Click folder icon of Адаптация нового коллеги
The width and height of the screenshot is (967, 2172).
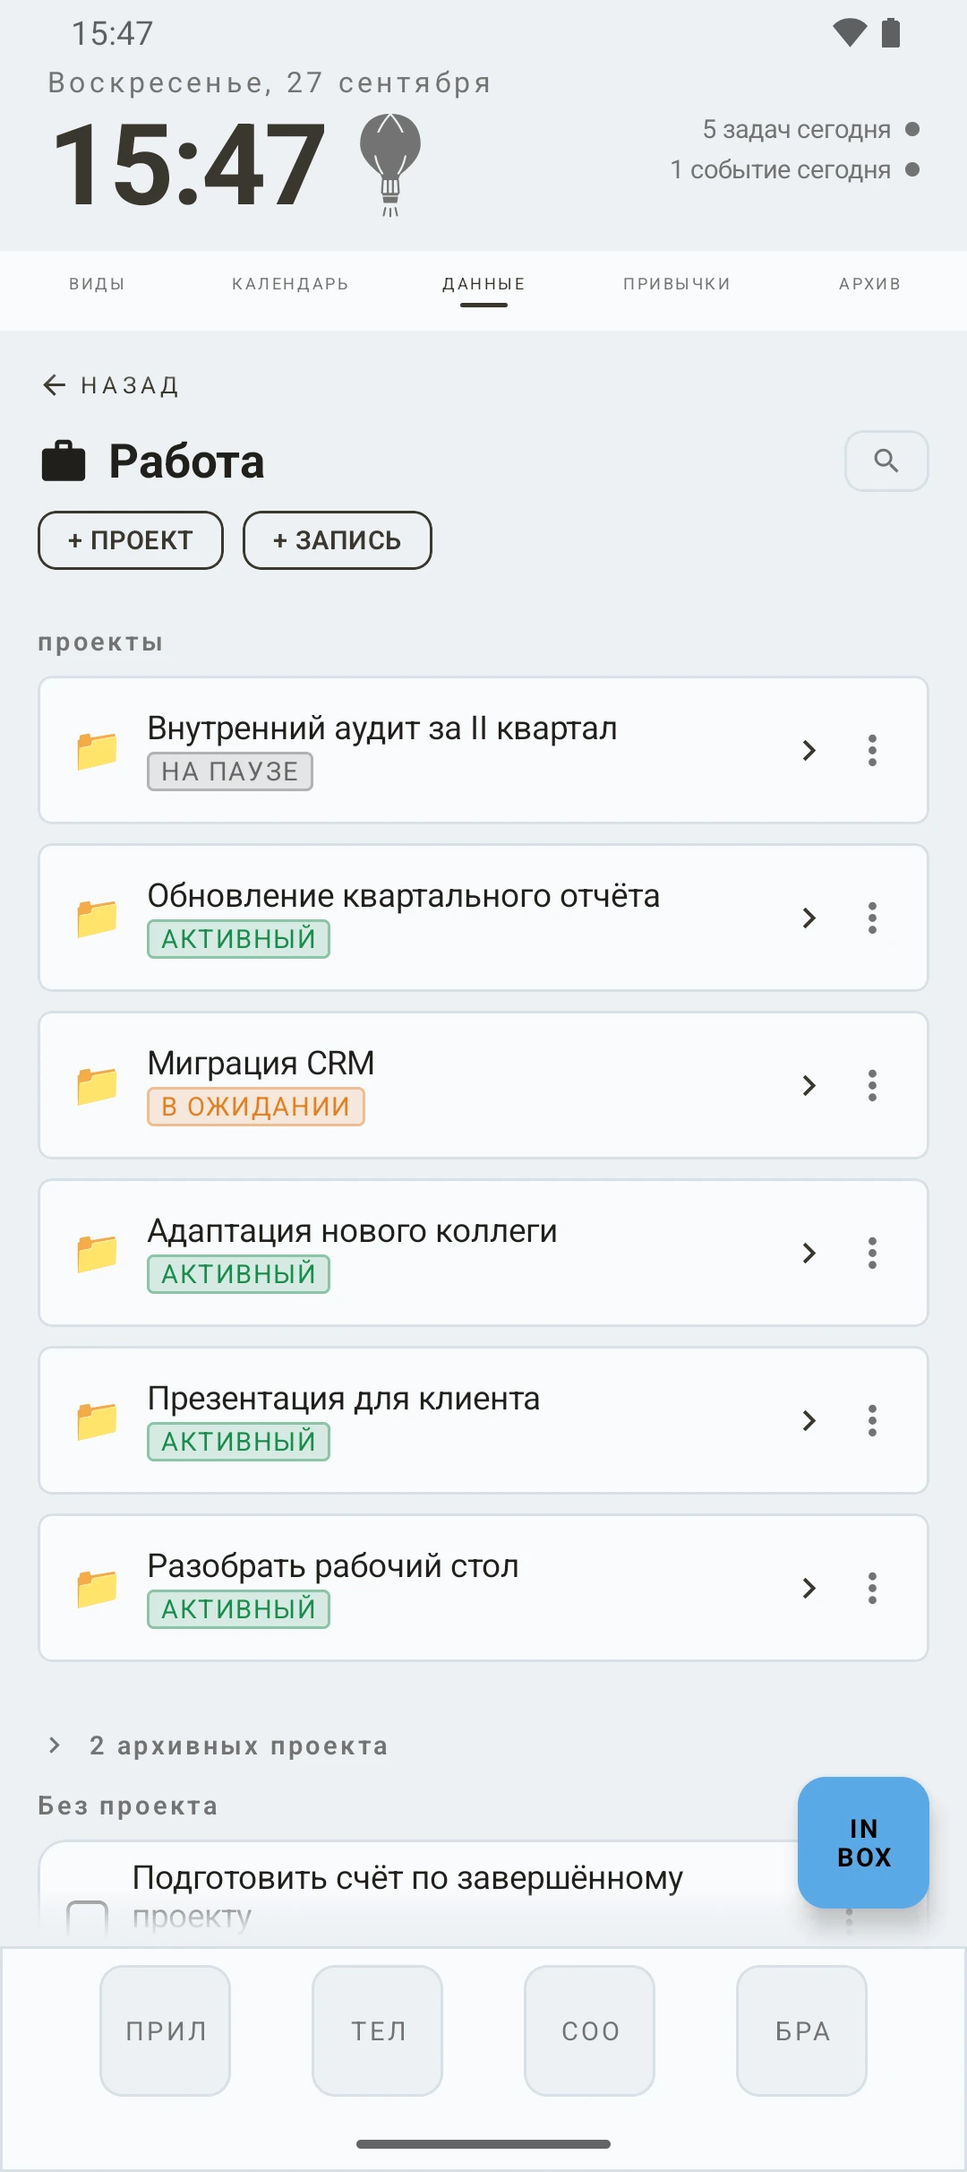click(x=97, y=1254)
